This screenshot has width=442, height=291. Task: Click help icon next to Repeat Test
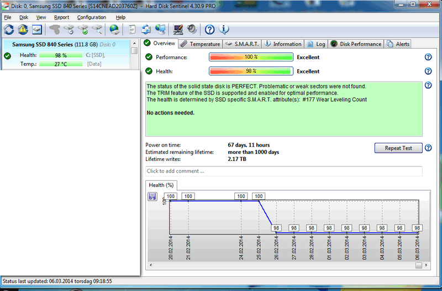[x=428, y=148]
